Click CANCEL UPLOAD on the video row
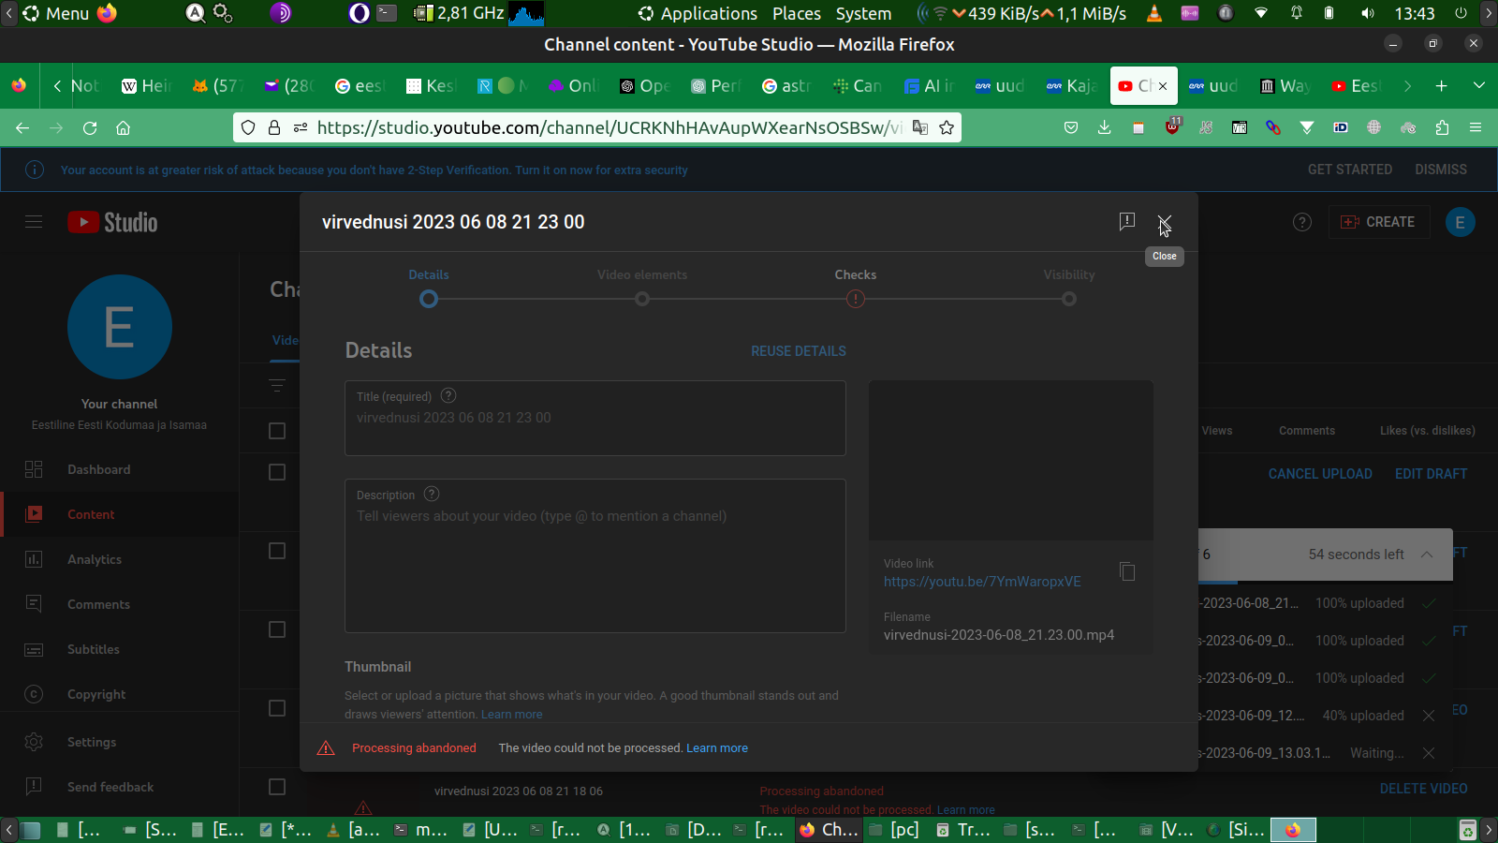The width and height of the screenshot is (1498, 843). click(x=1320, y=474)
